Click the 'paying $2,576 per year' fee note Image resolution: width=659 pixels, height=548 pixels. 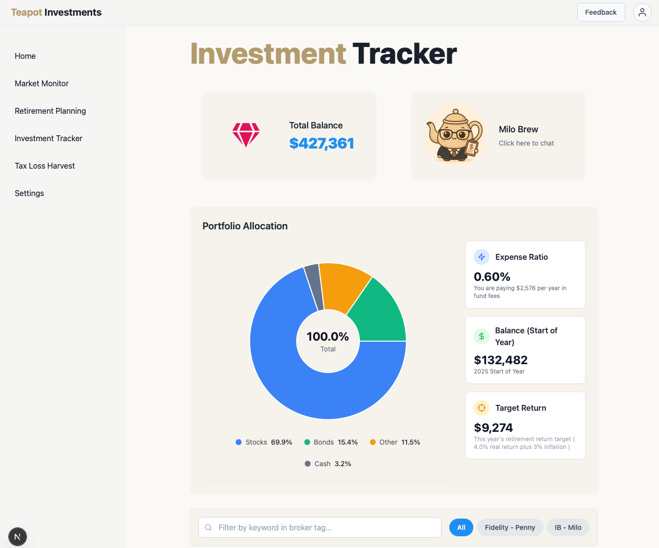[x=520, y=292]
